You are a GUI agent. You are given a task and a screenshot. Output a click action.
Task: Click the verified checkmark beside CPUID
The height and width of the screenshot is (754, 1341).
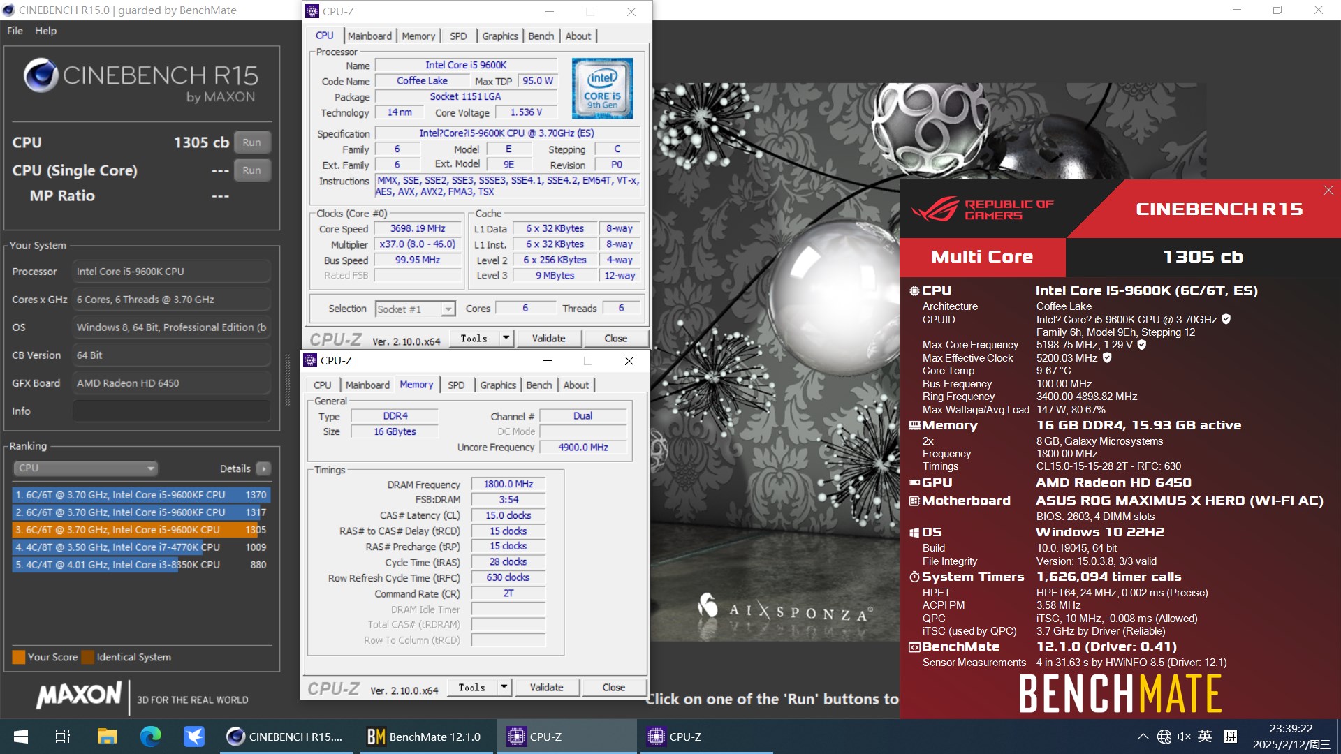tap(1226, 319)
